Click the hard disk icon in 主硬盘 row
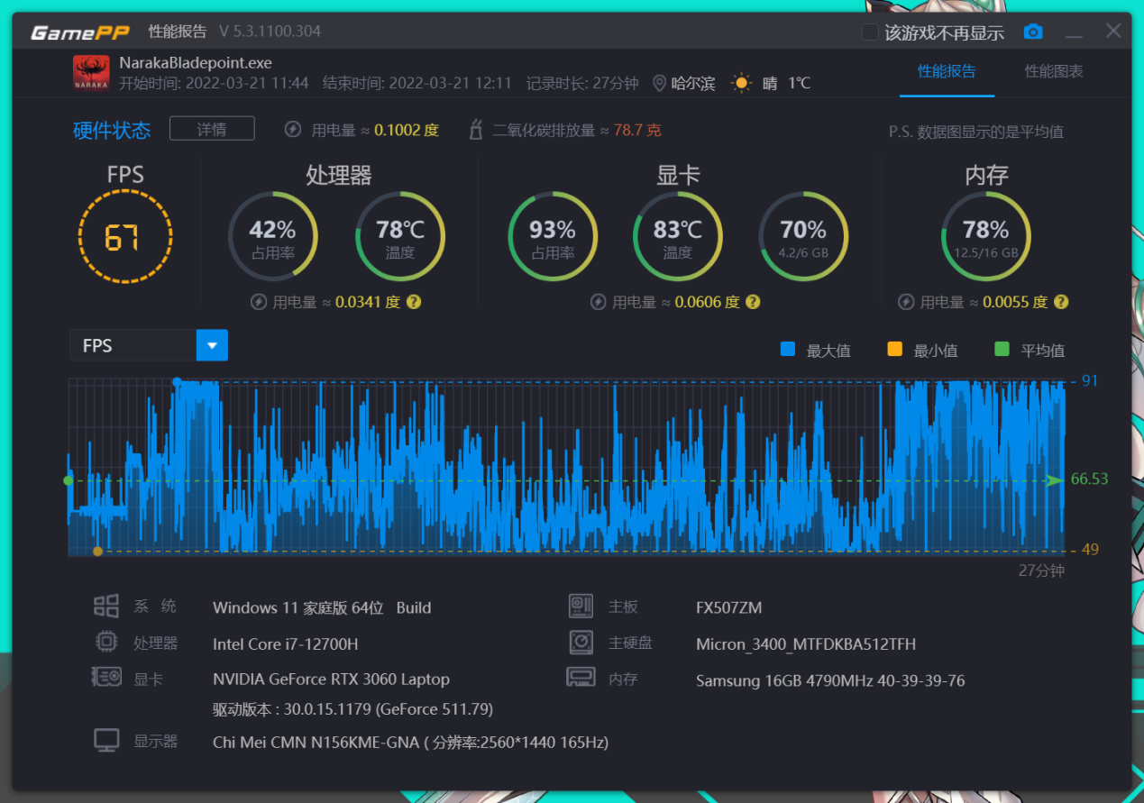1144x803 pixels. click(x=581, y=643)
